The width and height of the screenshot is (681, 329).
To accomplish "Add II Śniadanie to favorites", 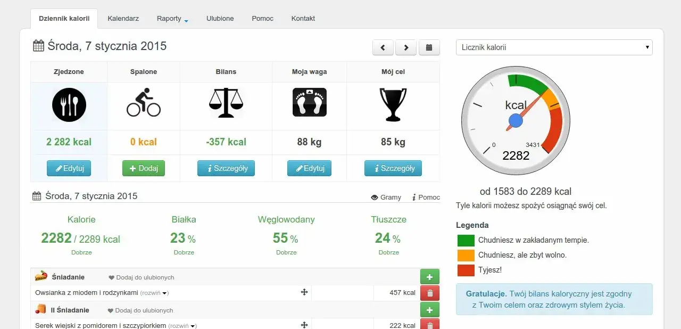I will (141, 310).
